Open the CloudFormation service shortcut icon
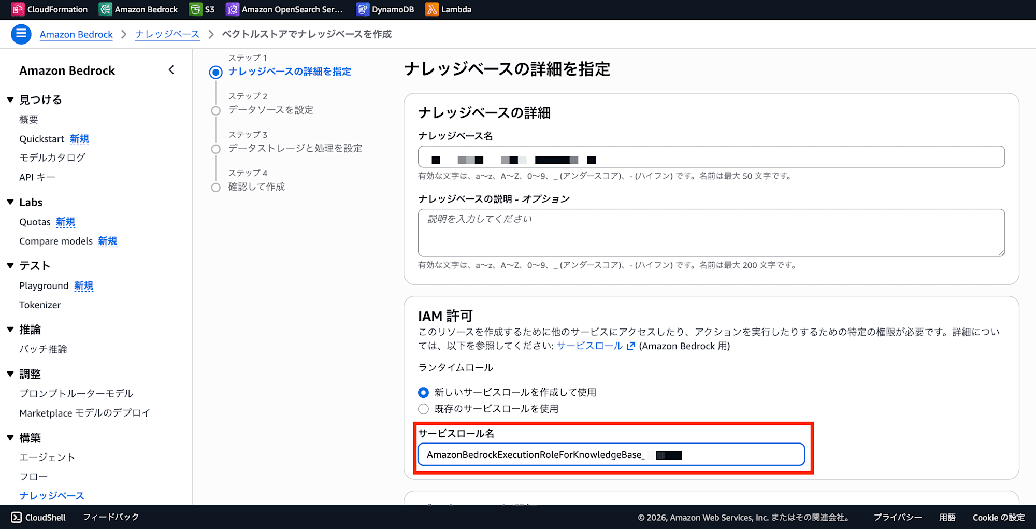The width and height of the screenshot is (1036, 529). [18, 9]
